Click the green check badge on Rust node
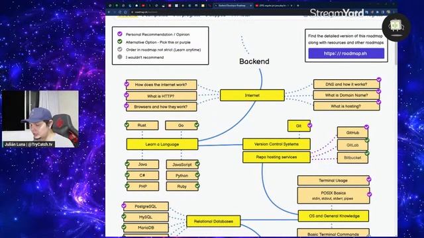 tap(127, 125)
